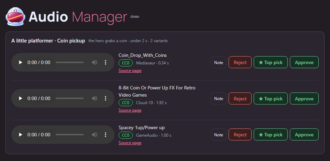
Task: Mark Spacey 1up/Power up as Top pick
Action: point(271,135)
